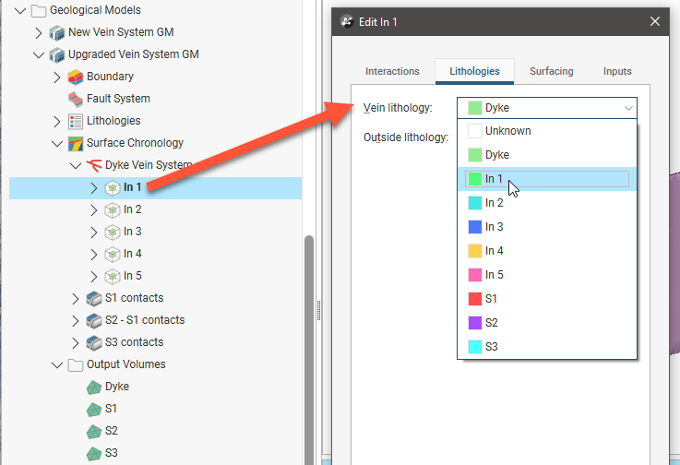Screen dimensions: 680x465
Task: Collapse the Output Volumes folder
Action: click(57, 364)
